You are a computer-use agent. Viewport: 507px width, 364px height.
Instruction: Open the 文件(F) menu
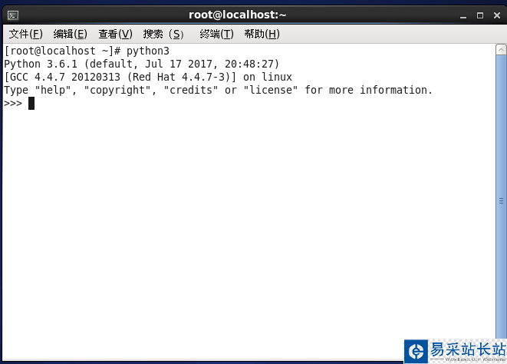click(25, 34)
